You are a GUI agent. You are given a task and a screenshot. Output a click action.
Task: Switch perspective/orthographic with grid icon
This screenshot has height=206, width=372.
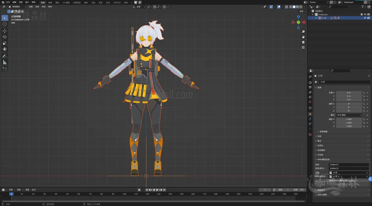(303, 48)
